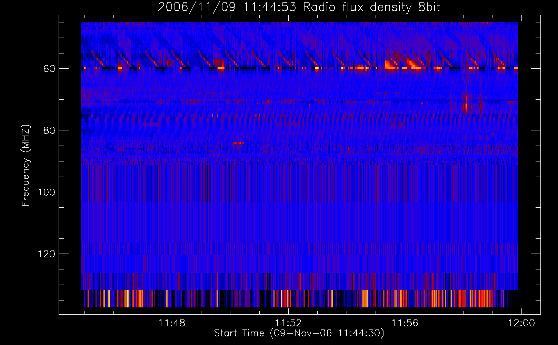
Task: Click the plot title "2006/11/09 11:44:53 Radio flux density 8bit"
Action: point(299,7)
